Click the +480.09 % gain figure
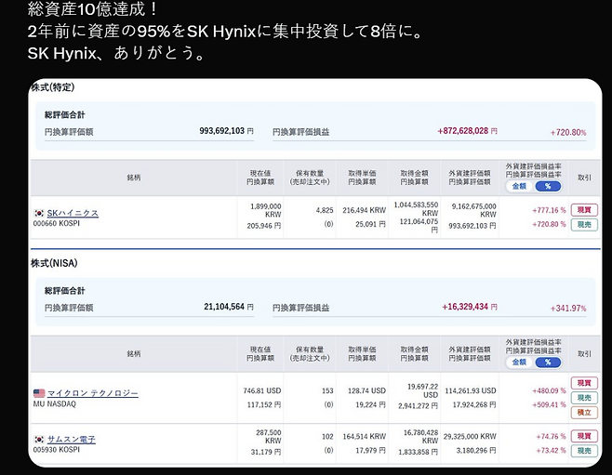Screen dimensions: 612x475 (549, 390)
